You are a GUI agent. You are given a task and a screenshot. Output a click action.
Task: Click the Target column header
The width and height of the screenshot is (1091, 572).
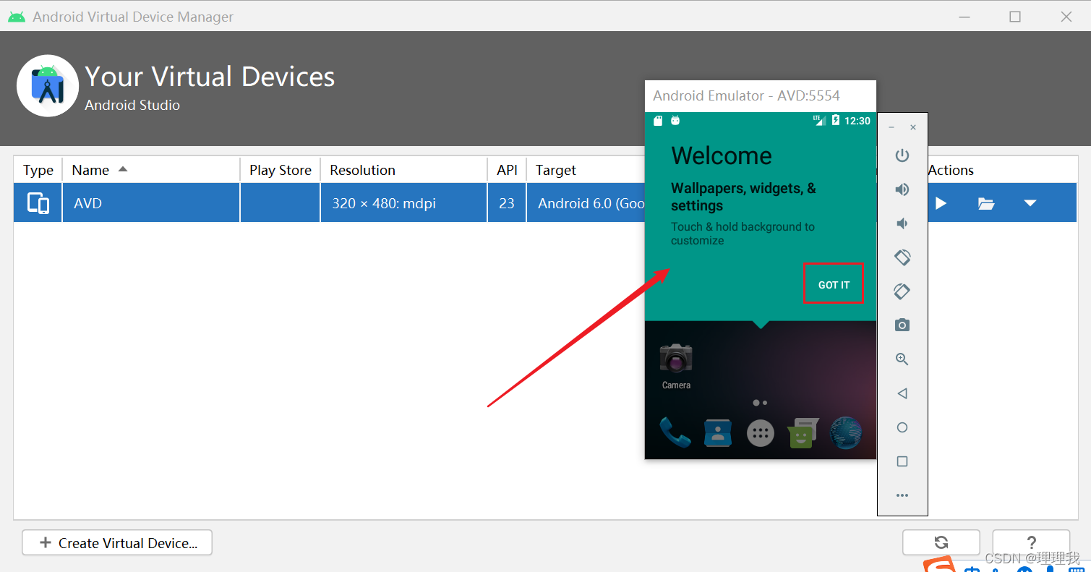(x=556, y=170)
